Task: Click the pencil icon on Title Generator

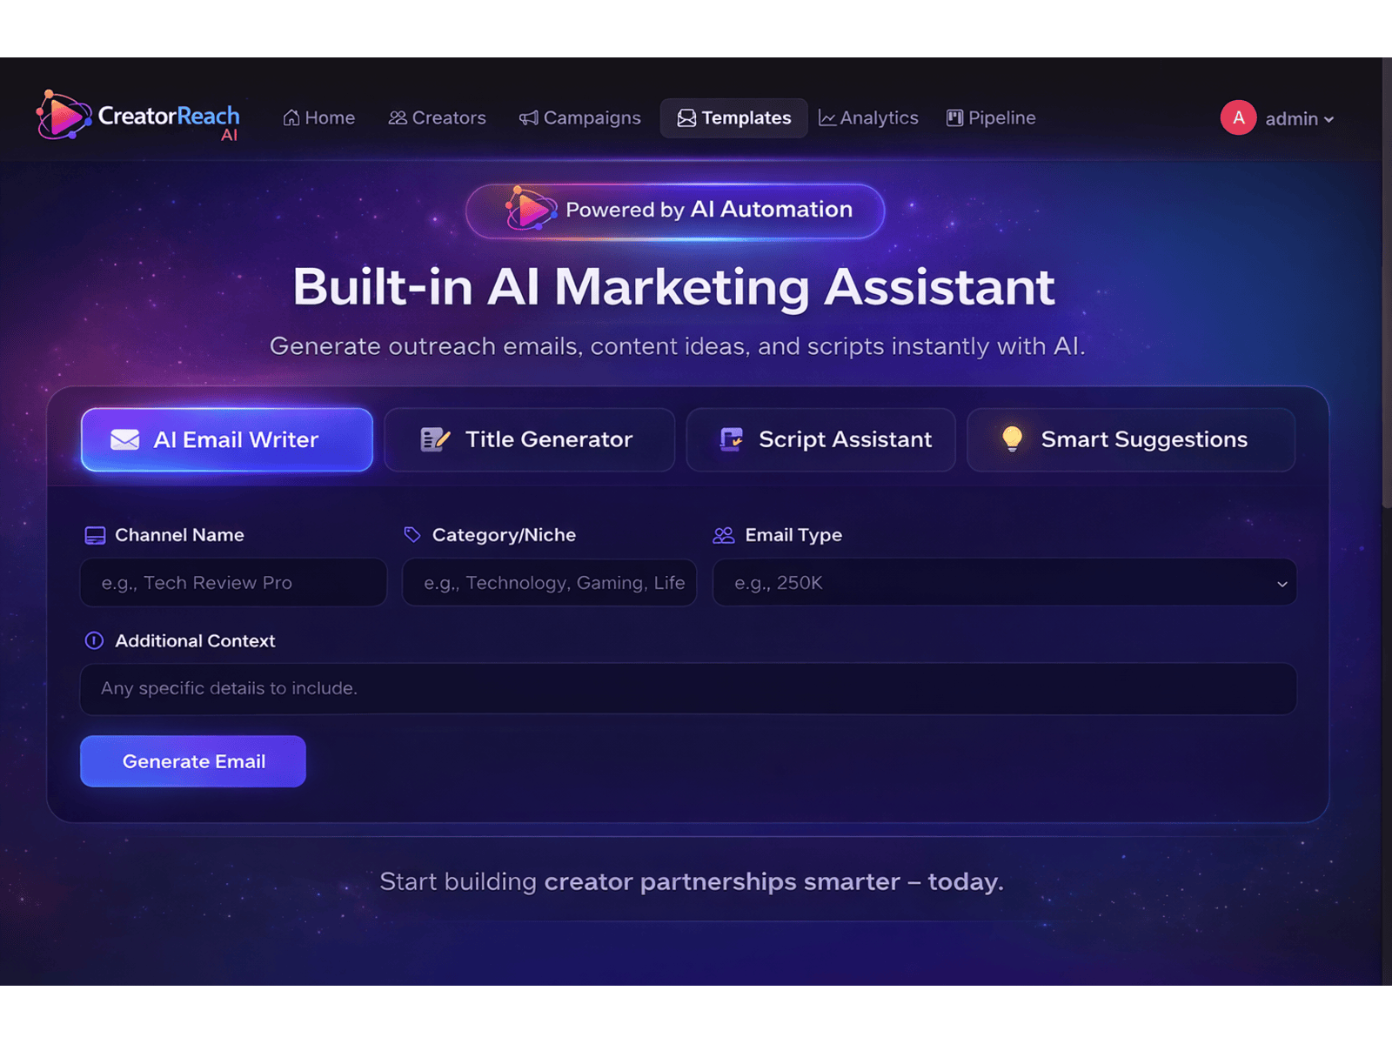Action: pyautogui.click(x=434, y=439)
